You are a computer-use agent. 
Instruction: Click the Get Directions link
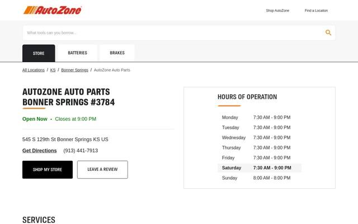coord(40,151)
